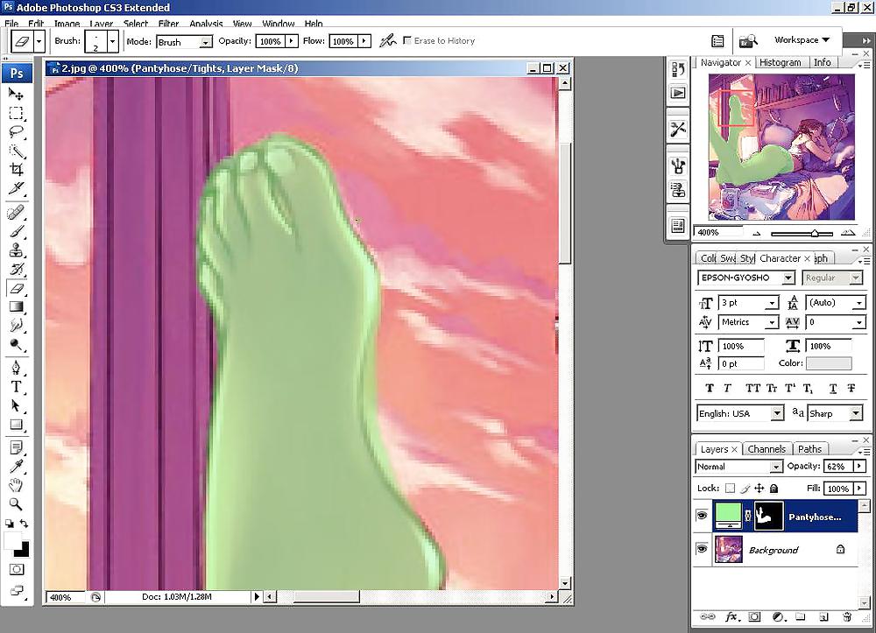Toggle Faux Italic in Character panel

727,388
